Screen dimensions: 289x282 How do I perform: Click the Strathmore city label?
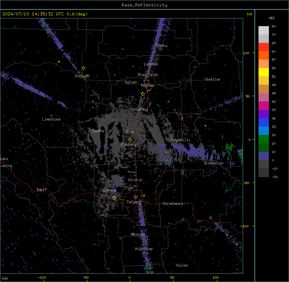click(173, 204)
